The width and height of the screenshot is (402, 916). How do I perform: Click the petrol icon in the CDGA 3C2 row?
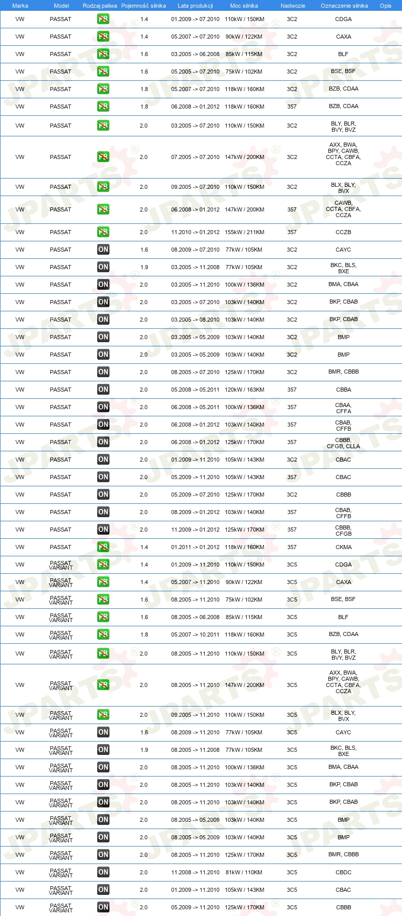103,19
